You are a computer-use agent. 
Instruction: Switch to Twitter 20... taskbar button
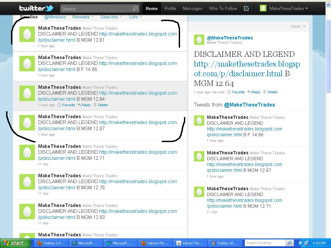(x=225, y=243)
